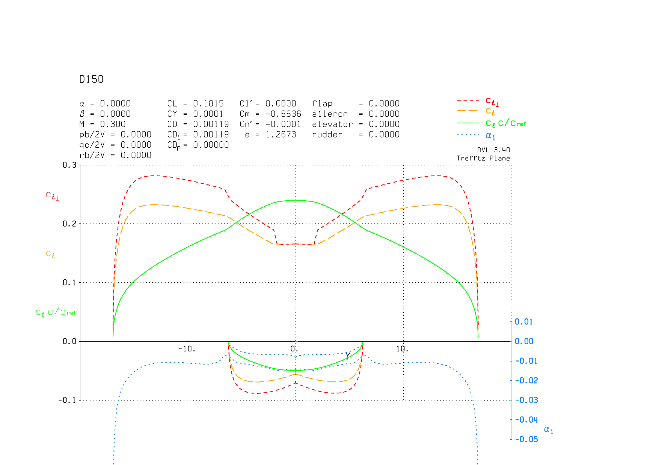Screen dimensions: 659x465
Task: Click the flap deflection value
Action: tap(384, 103)
